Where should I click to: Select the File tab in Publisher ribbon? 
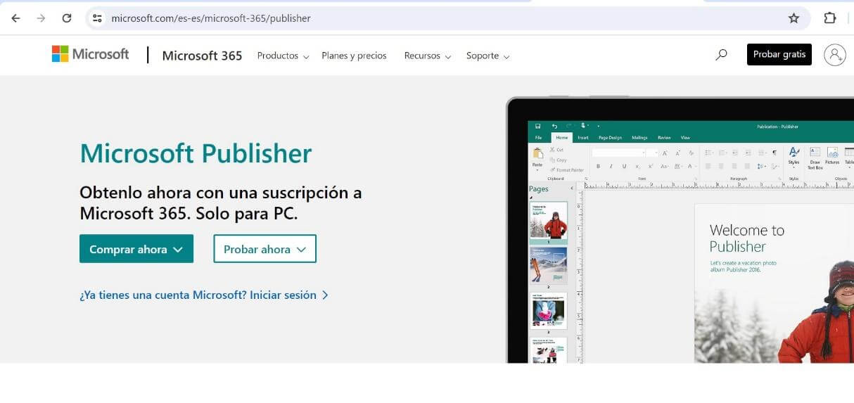tap(538, 138)
